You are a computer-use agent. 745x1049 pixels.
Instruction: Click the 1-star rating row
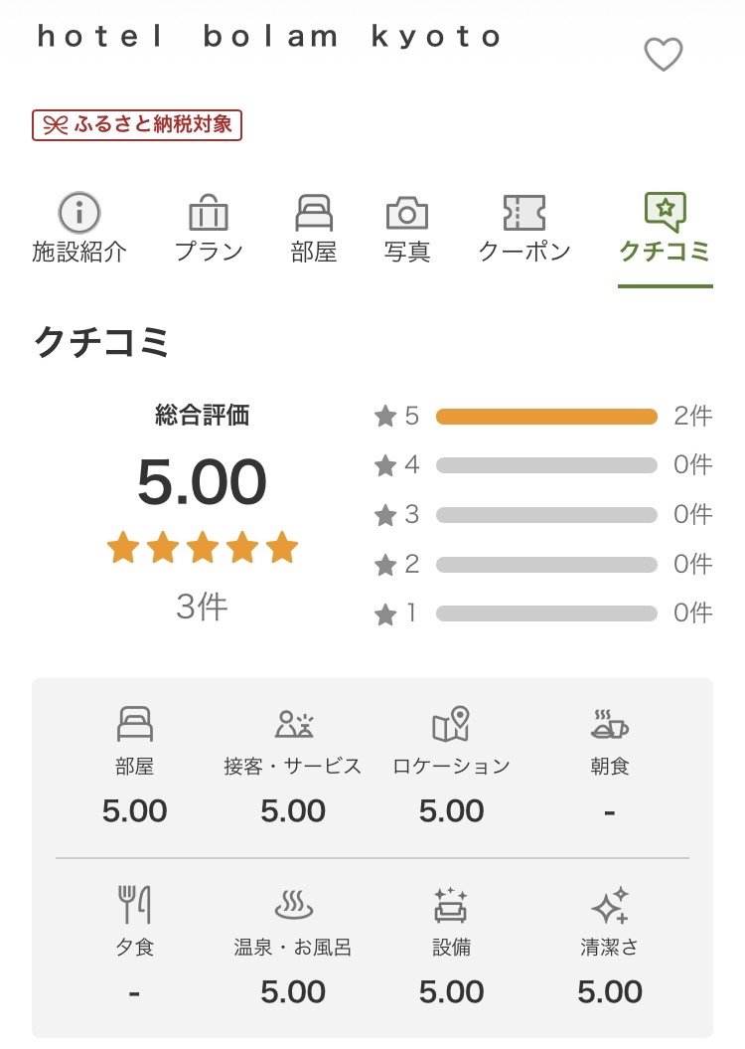point(544,613)
